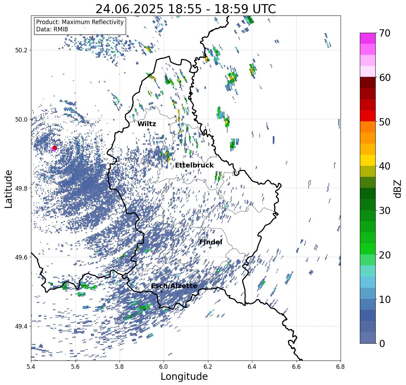The image size is (406, 385).
Task: Click the 'Product: Maximum Reflectivity' text
Action: [80, 22]
